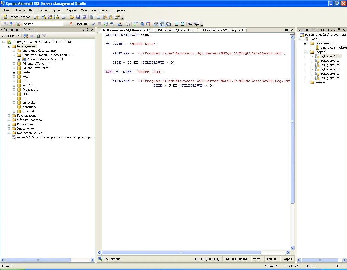
Task: Toggle Include Client Statistics
Action: click(x=141, y=24)
